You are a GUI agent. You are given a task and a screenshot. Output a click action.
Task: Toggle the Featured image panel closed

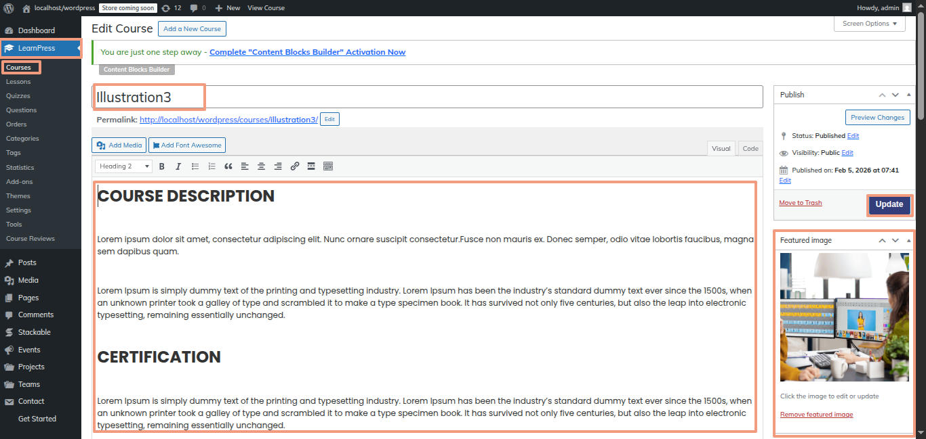pyautogui.click(x=908, y=241)
